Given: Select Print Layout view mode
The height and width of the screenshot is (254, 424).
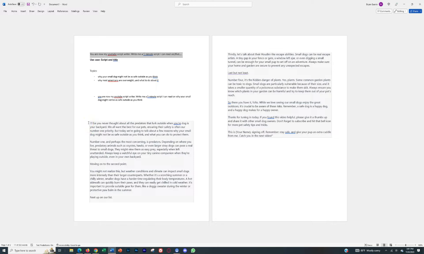Looking at the screenshot, I should [384, 245].
